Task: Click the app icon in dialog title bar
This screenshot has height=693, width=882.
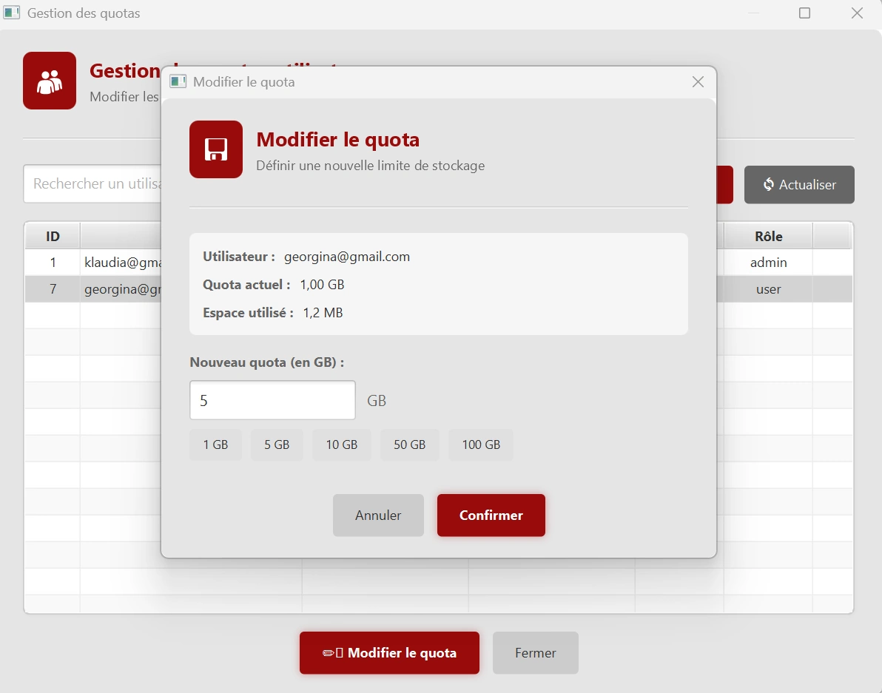Action: 178,81
